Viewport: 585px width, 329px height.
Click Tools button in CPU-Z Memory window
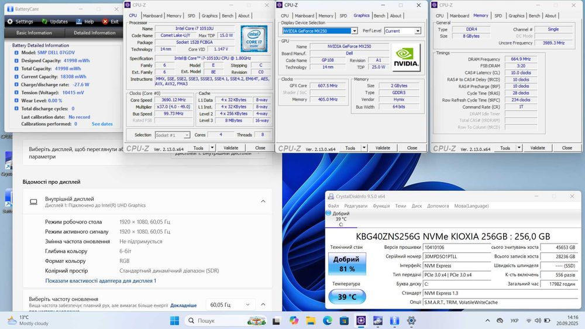[505, 148]
